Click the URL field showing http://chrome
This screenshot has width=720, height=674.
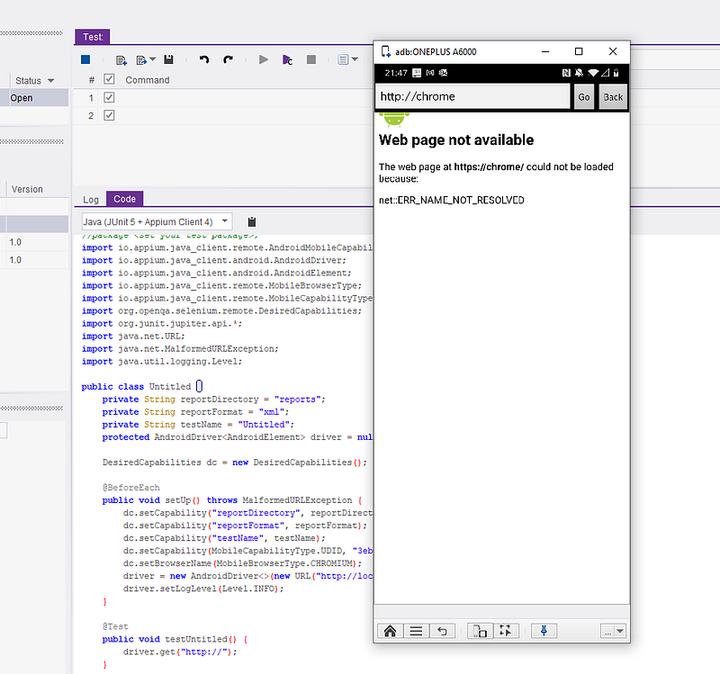tap(472, 96)
